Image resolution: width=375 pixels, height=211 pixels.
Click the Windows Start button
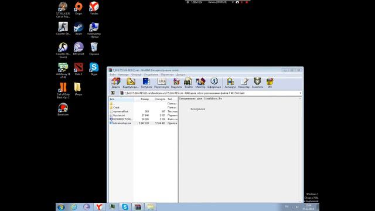coord(61,207)
